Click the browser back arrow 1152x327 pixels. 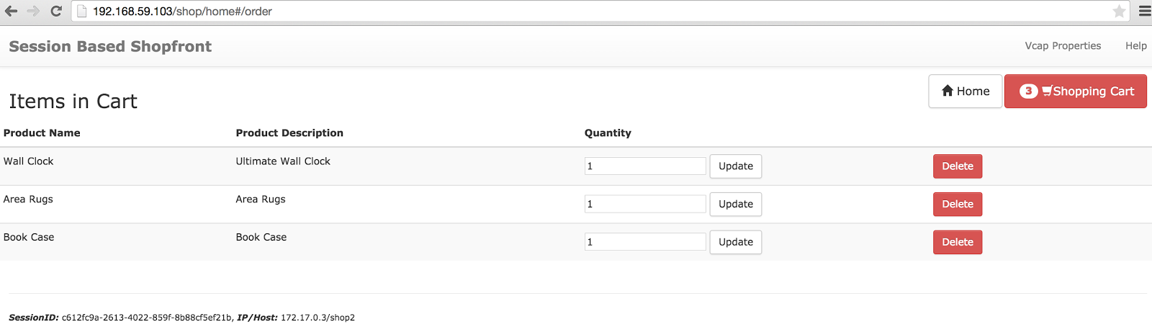click(x=11, y=11)
